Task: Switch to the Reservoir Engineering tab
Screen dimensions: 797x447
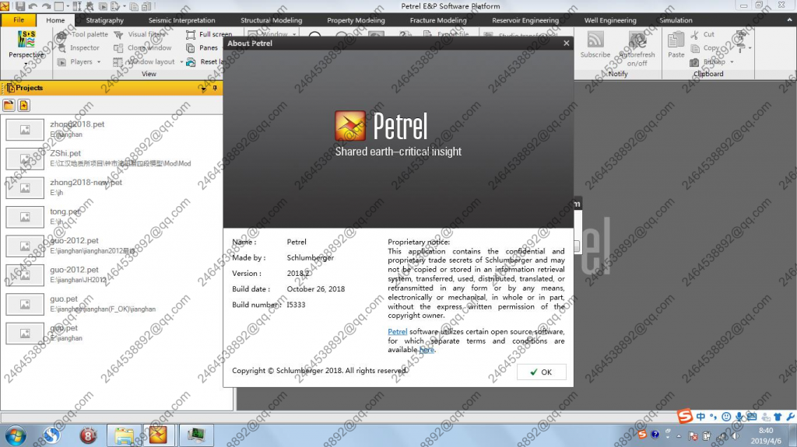Action: [x=525, y=20]
